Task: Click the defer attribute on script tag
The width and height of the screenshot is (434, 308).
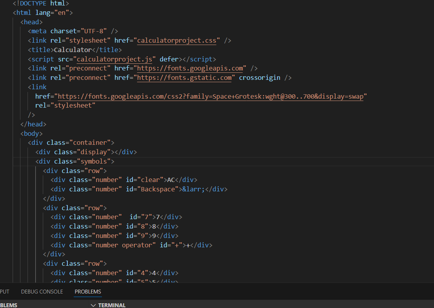Action: tap(169, 59)
